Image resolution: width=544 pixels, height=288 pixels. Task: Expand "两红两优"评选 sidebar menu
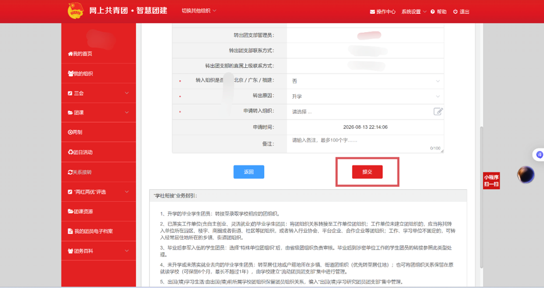pos(99,192)
